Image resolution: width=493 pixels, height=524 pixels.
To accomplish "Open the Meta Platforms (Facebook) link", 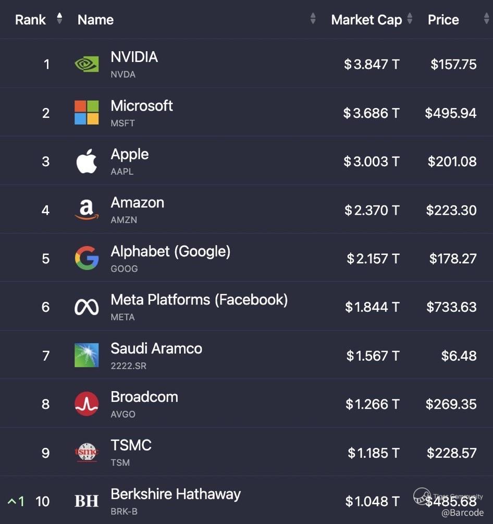I will (x=199, y=300).
